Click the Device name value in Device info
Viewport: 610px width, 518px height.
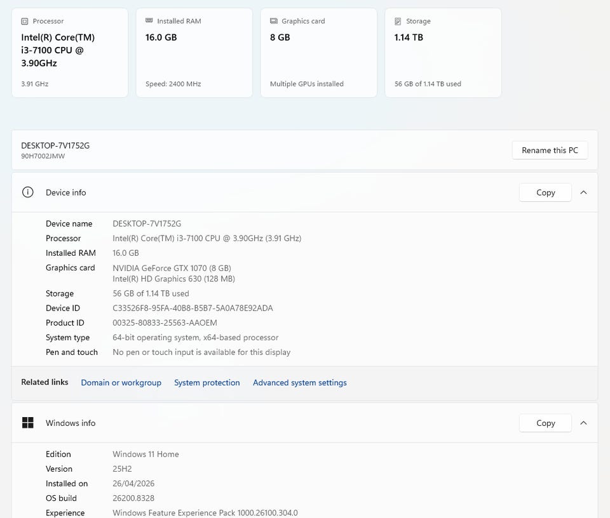tap(147, 223)
